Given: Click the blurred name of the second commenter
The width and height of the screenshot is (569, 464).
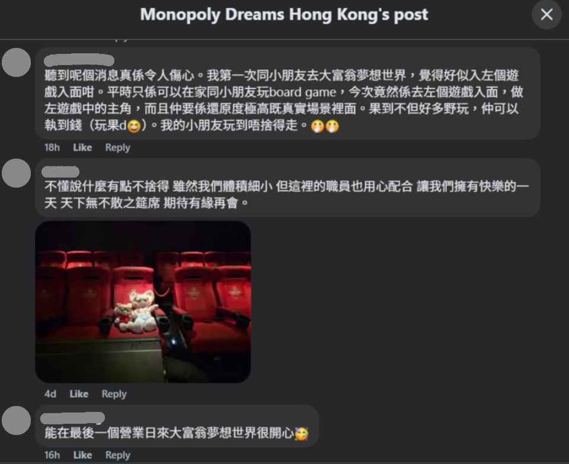Looking at the screenshot, I should click(60, 172).
